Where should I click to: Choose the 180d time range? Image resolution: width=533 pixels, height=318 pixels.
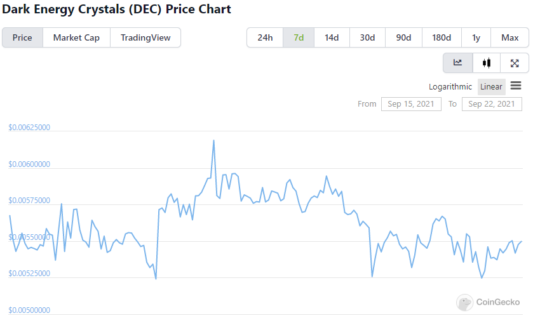(442, 37)
